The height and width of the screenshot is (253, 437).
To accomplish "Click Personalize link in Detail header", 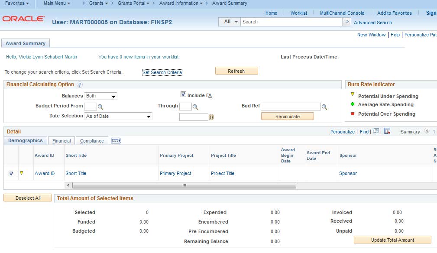I will (x=343, y=132).
